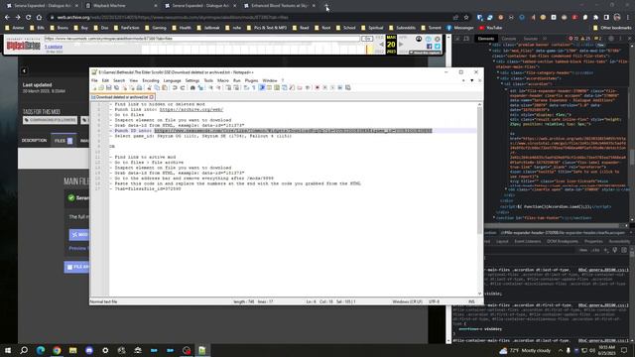
Task: Click the Redo arrow in Notepad++ toolbar
Action: point(183,87)
